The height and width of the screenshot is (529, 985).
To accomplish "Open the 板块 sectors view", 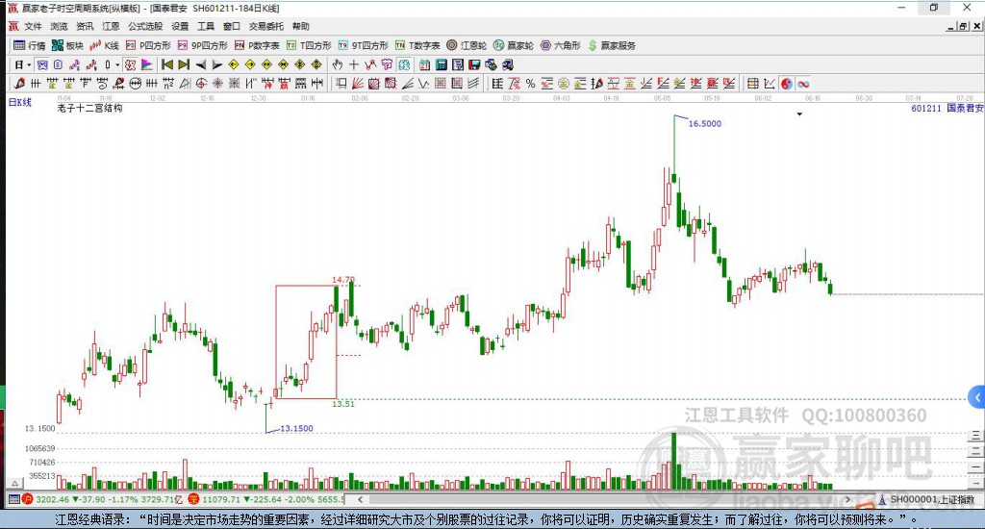I will pyautogui.click(x=67, y=45).
